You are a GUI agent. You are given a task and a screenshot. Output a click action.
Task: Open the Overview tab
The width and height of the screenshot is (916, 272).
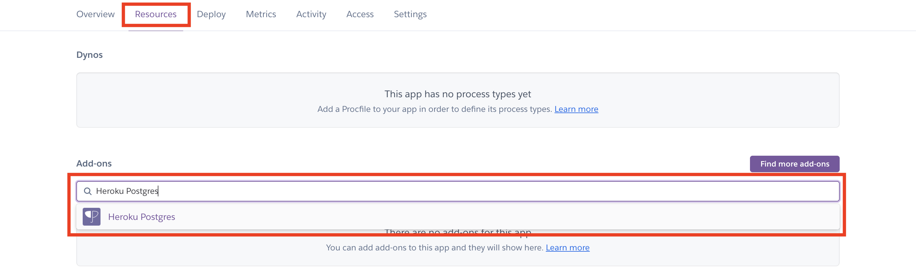point(95,14)
